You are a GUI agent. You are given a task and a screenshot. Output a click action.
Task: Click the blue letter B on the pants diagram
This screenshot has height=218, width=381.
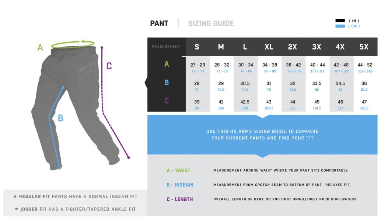click(x=60, y=118)
